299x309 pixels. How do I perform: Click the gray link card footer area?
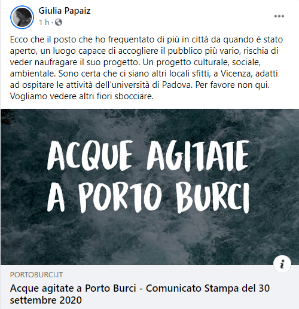149,287
